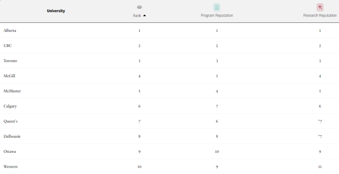Click the Rank column icon
The image size is (339, 174).
pos(139,7)
